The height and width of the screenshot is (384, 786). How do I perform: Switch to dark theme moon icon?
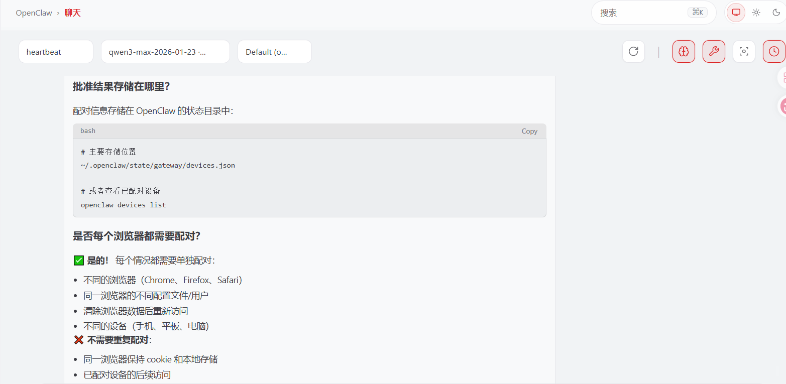pyautogui.click(x=776, y=13)
